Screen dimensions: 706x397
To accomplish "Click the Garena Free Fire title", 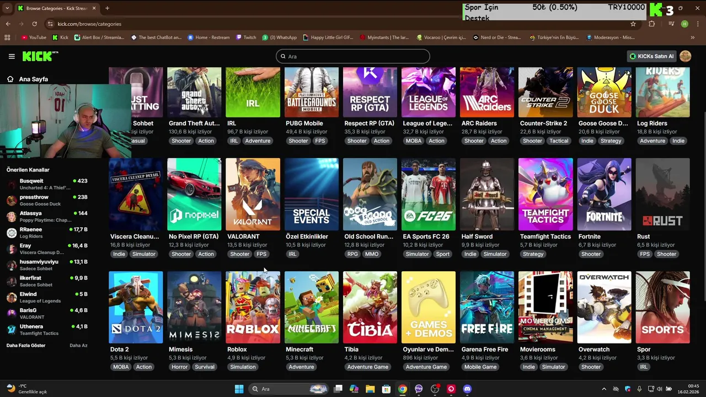I will (x=485, y=350).
